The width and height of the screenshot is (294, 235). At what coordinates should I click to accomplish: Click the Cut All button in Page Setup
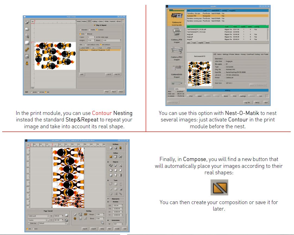click(109, 75)
